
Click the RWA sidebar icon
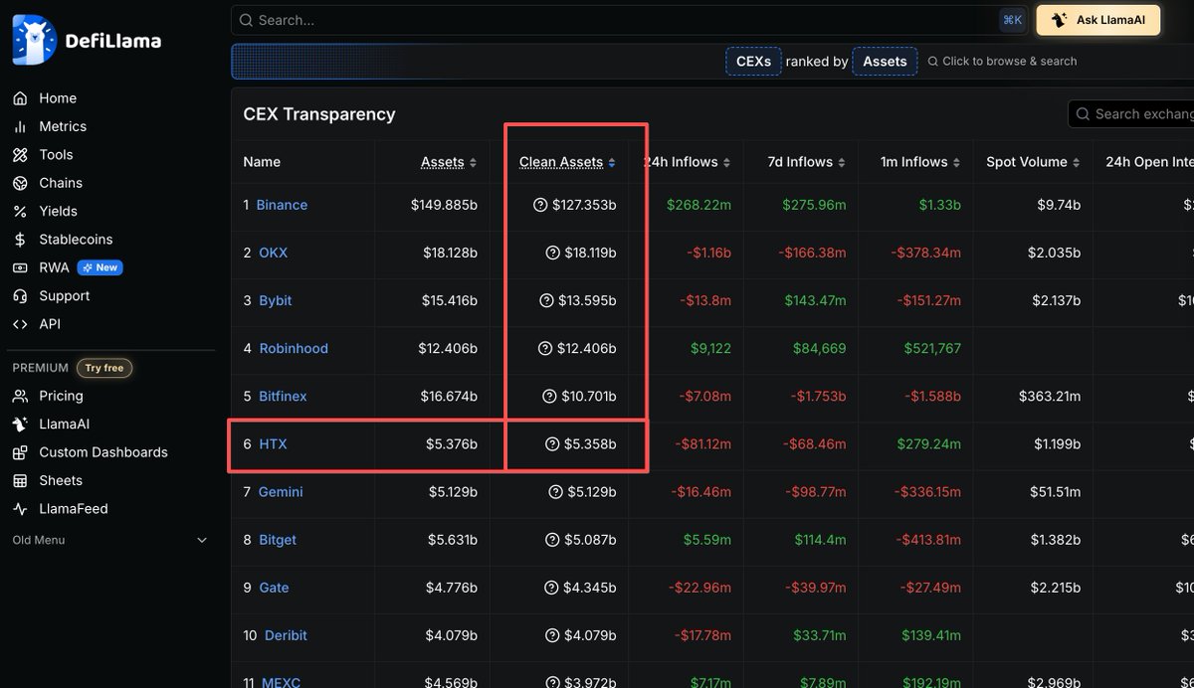coord(20,267)
